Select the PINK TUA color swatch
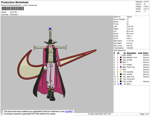 (x=121, y=67)
